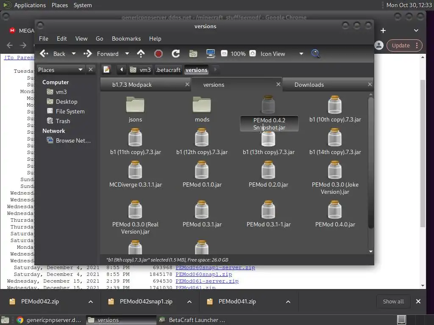The height and width of the screenshot is (325, 434).
Task: Select the PEMod 0.3.1-1.jar file
Action: tap(268, 214)
